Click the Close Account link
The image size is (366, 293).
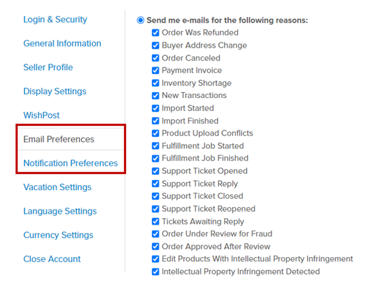click(52, 259)
